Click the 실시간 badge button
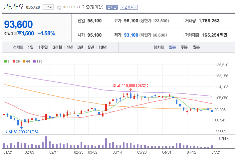Screen dimensions: 235x159 click(x=112, y=7)
